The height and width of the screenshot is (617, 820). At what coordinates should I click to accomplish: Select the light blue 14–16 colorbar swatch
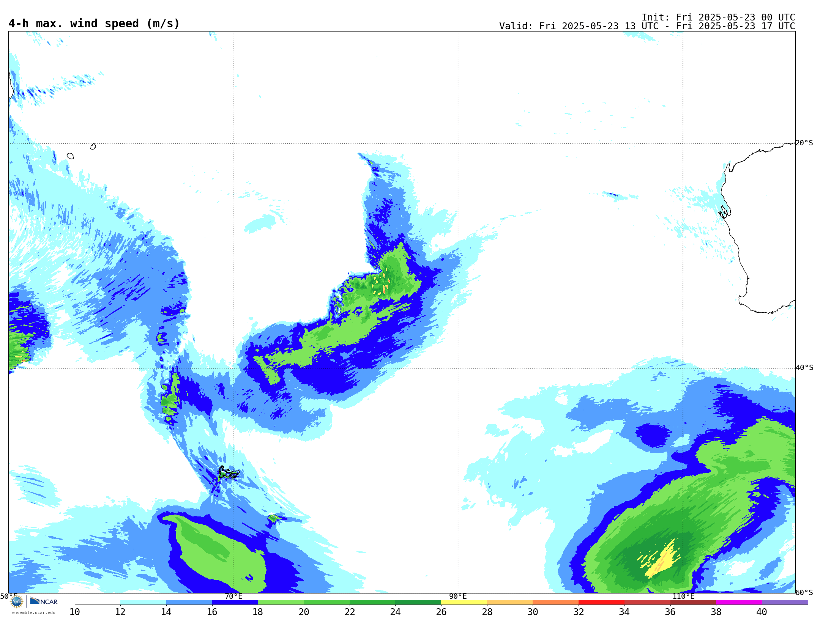click(x=189, y=603)
